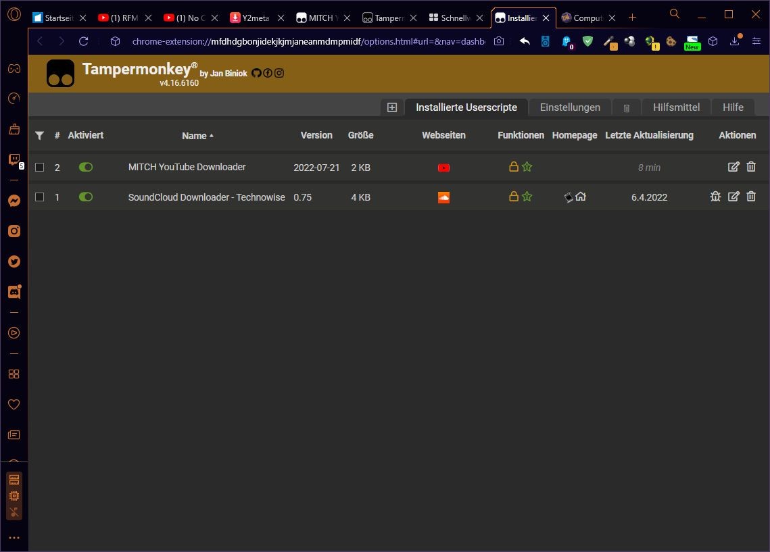Image resolution: width=770 pixels, height=552 pixels.
Task: Check the box for SoundCloud Downloader row
Action: (40, 197)
